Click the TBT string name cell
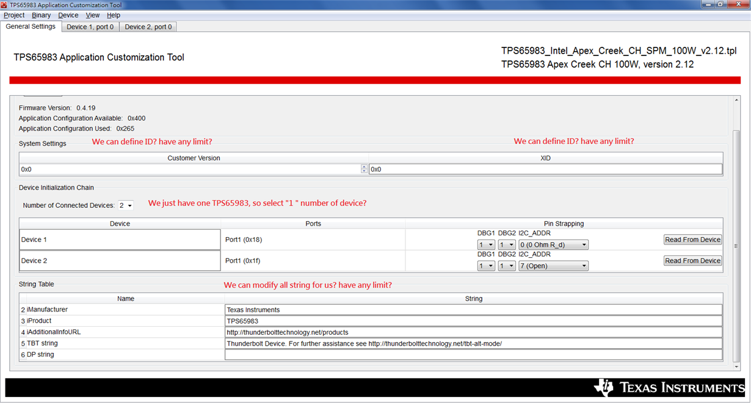 (122, 343)
